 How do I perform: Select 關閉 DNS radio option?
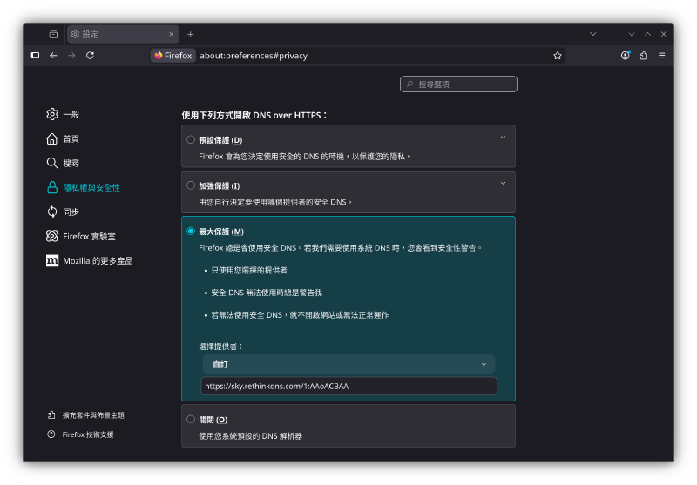pos(191,419)
